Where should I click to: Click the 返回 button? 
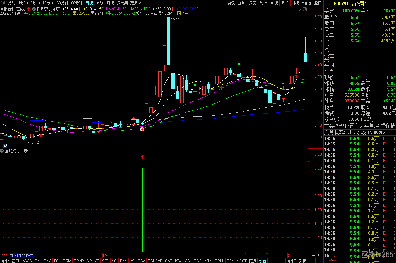[318, 3]
